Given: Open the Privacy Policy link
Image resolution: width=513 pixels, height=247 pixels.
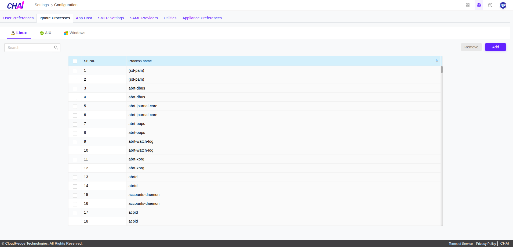Looking at the screenshot, I should coord(486,244).
